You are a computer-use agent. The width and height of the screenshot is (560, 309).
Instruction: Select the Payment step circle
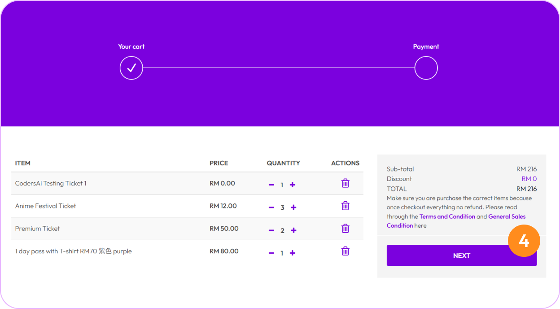point(426,68)
